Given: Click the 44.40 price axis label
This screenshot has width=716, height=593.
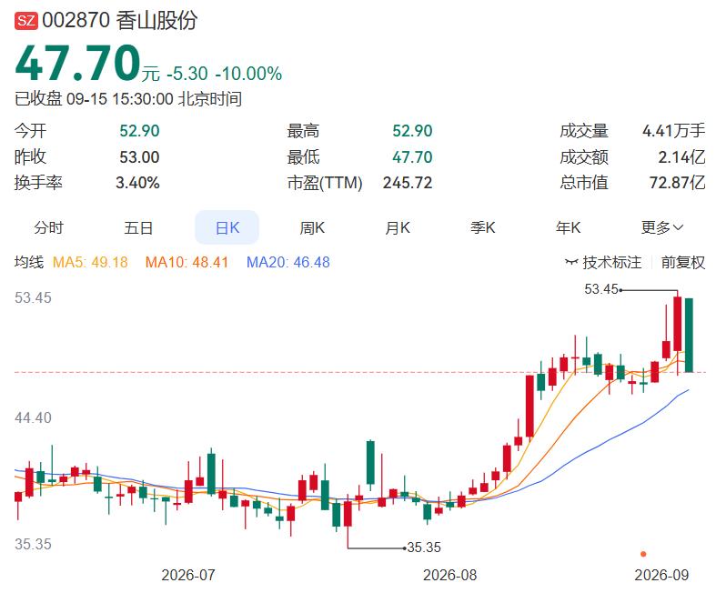Looking at the screenshot, I should click(33, 417).
